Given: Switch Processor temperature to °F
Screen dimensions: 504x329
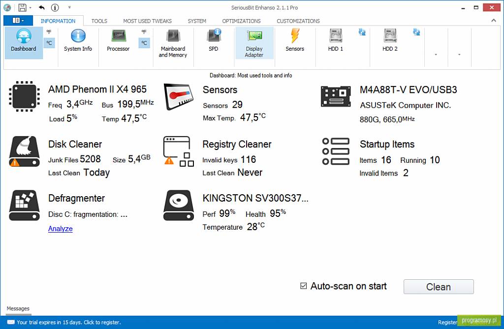Looking at the screenshot, I should click(144, 32).
